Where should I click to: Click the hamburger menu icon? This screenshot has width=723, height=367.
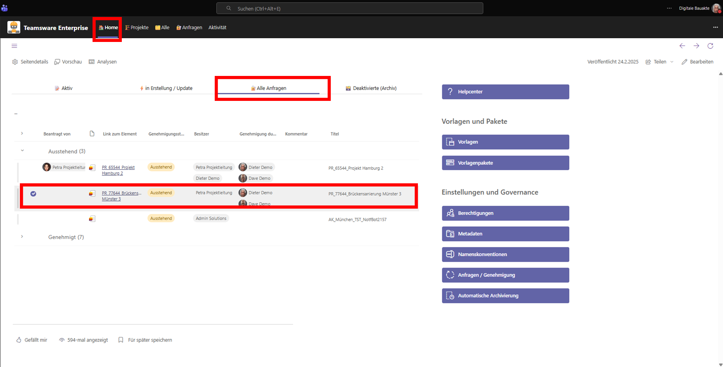(x=14, y=46)
